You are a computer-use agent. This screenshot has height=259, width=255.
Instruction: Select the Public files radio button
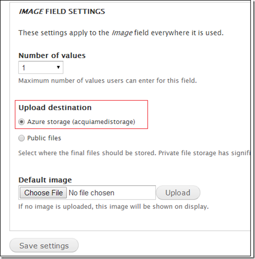tap(21, 138)
